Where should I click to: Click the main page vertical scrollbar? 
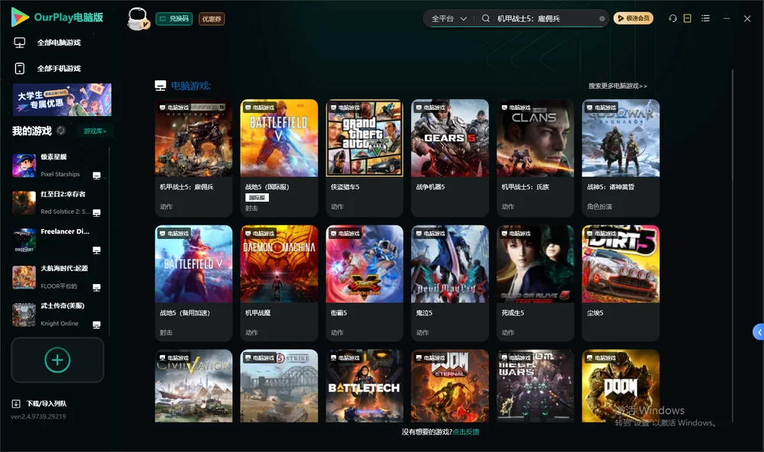coord(732,246)
